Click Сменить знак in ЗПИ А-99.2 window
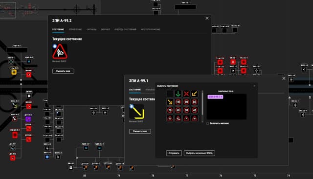Screen dimensions: 313x179 [63, 71]
